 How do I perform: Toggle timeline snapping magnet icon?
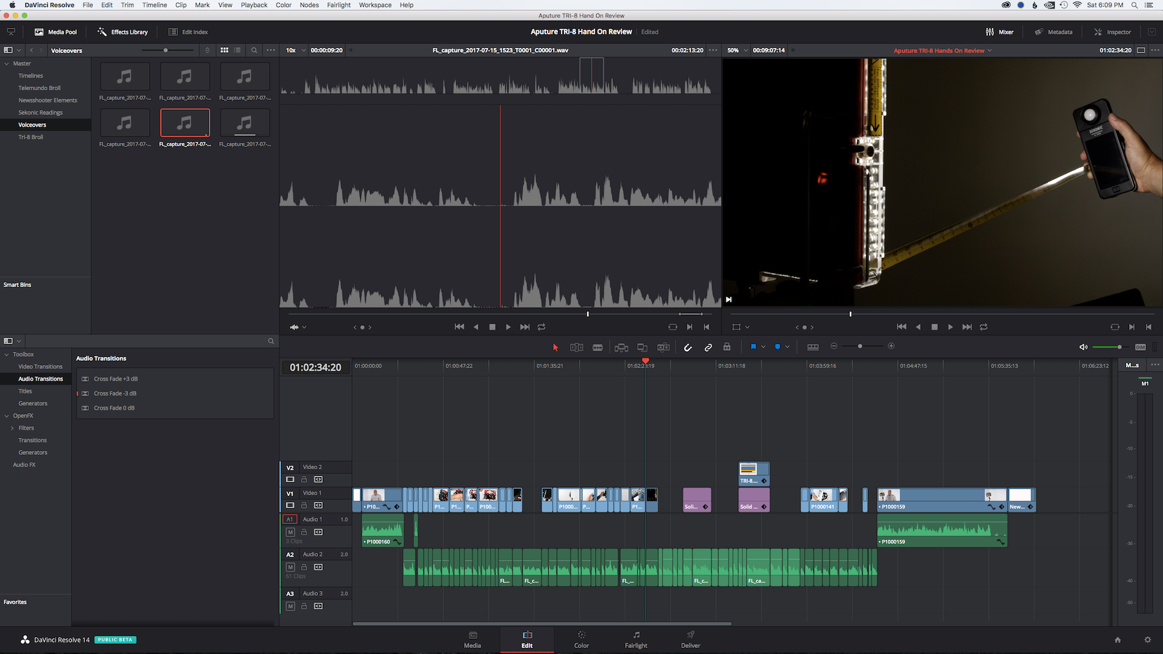point(688,347)
